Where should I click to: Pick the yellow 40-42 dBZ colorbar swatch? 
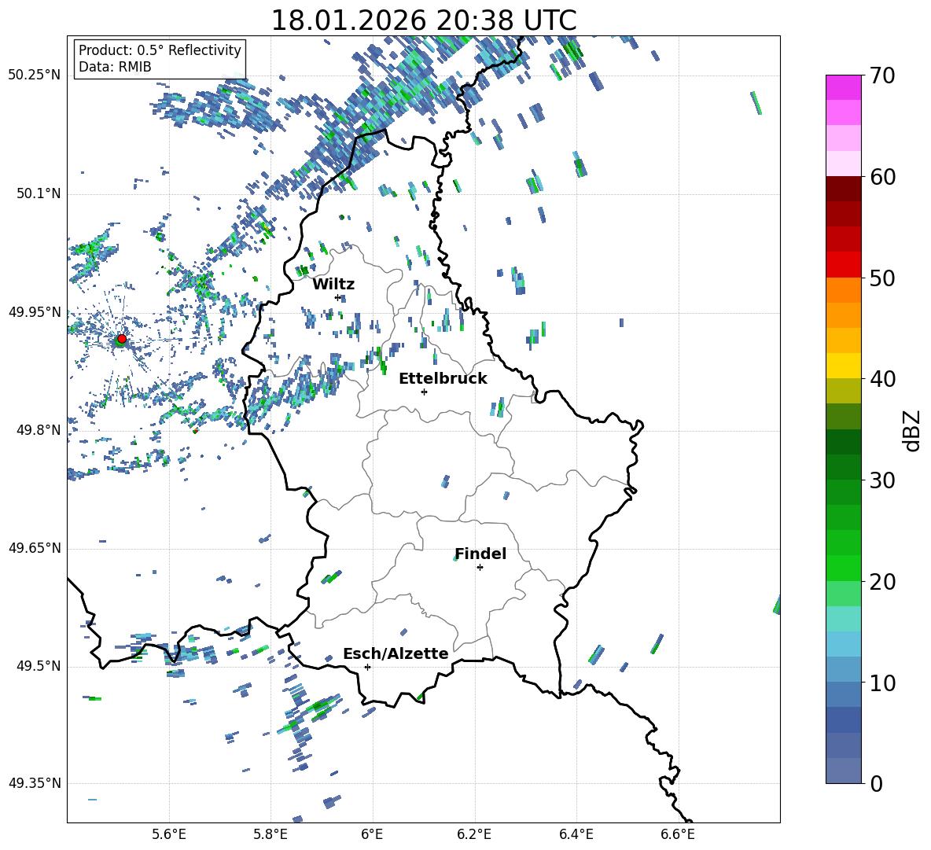point(843,366)
